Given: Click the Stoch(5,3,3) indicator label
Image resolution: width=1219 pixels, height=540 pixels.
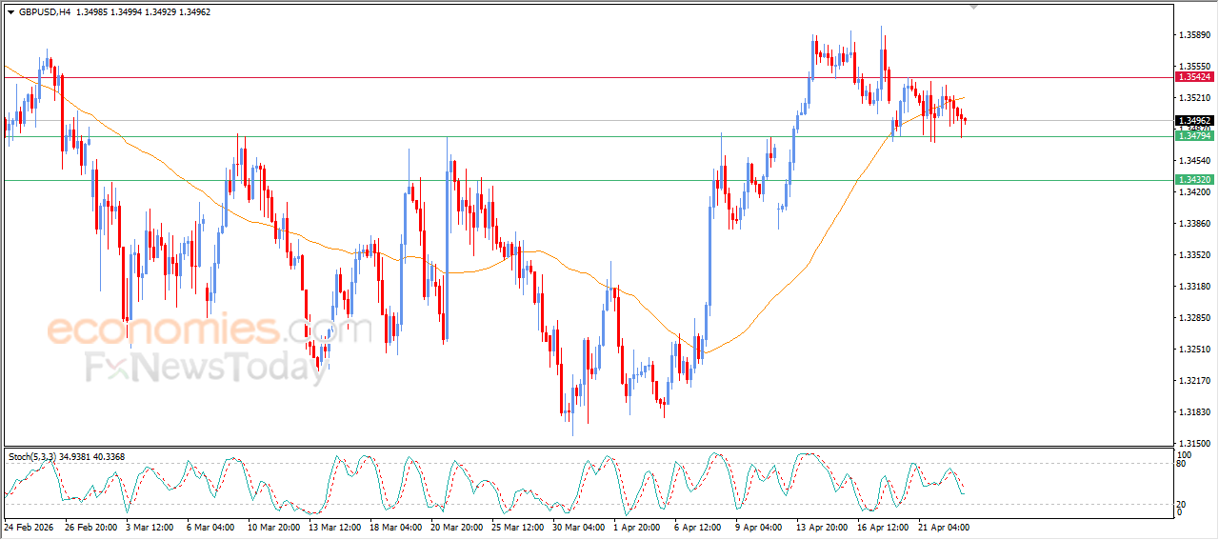Looking at the screenshot, I should (33, 457).
